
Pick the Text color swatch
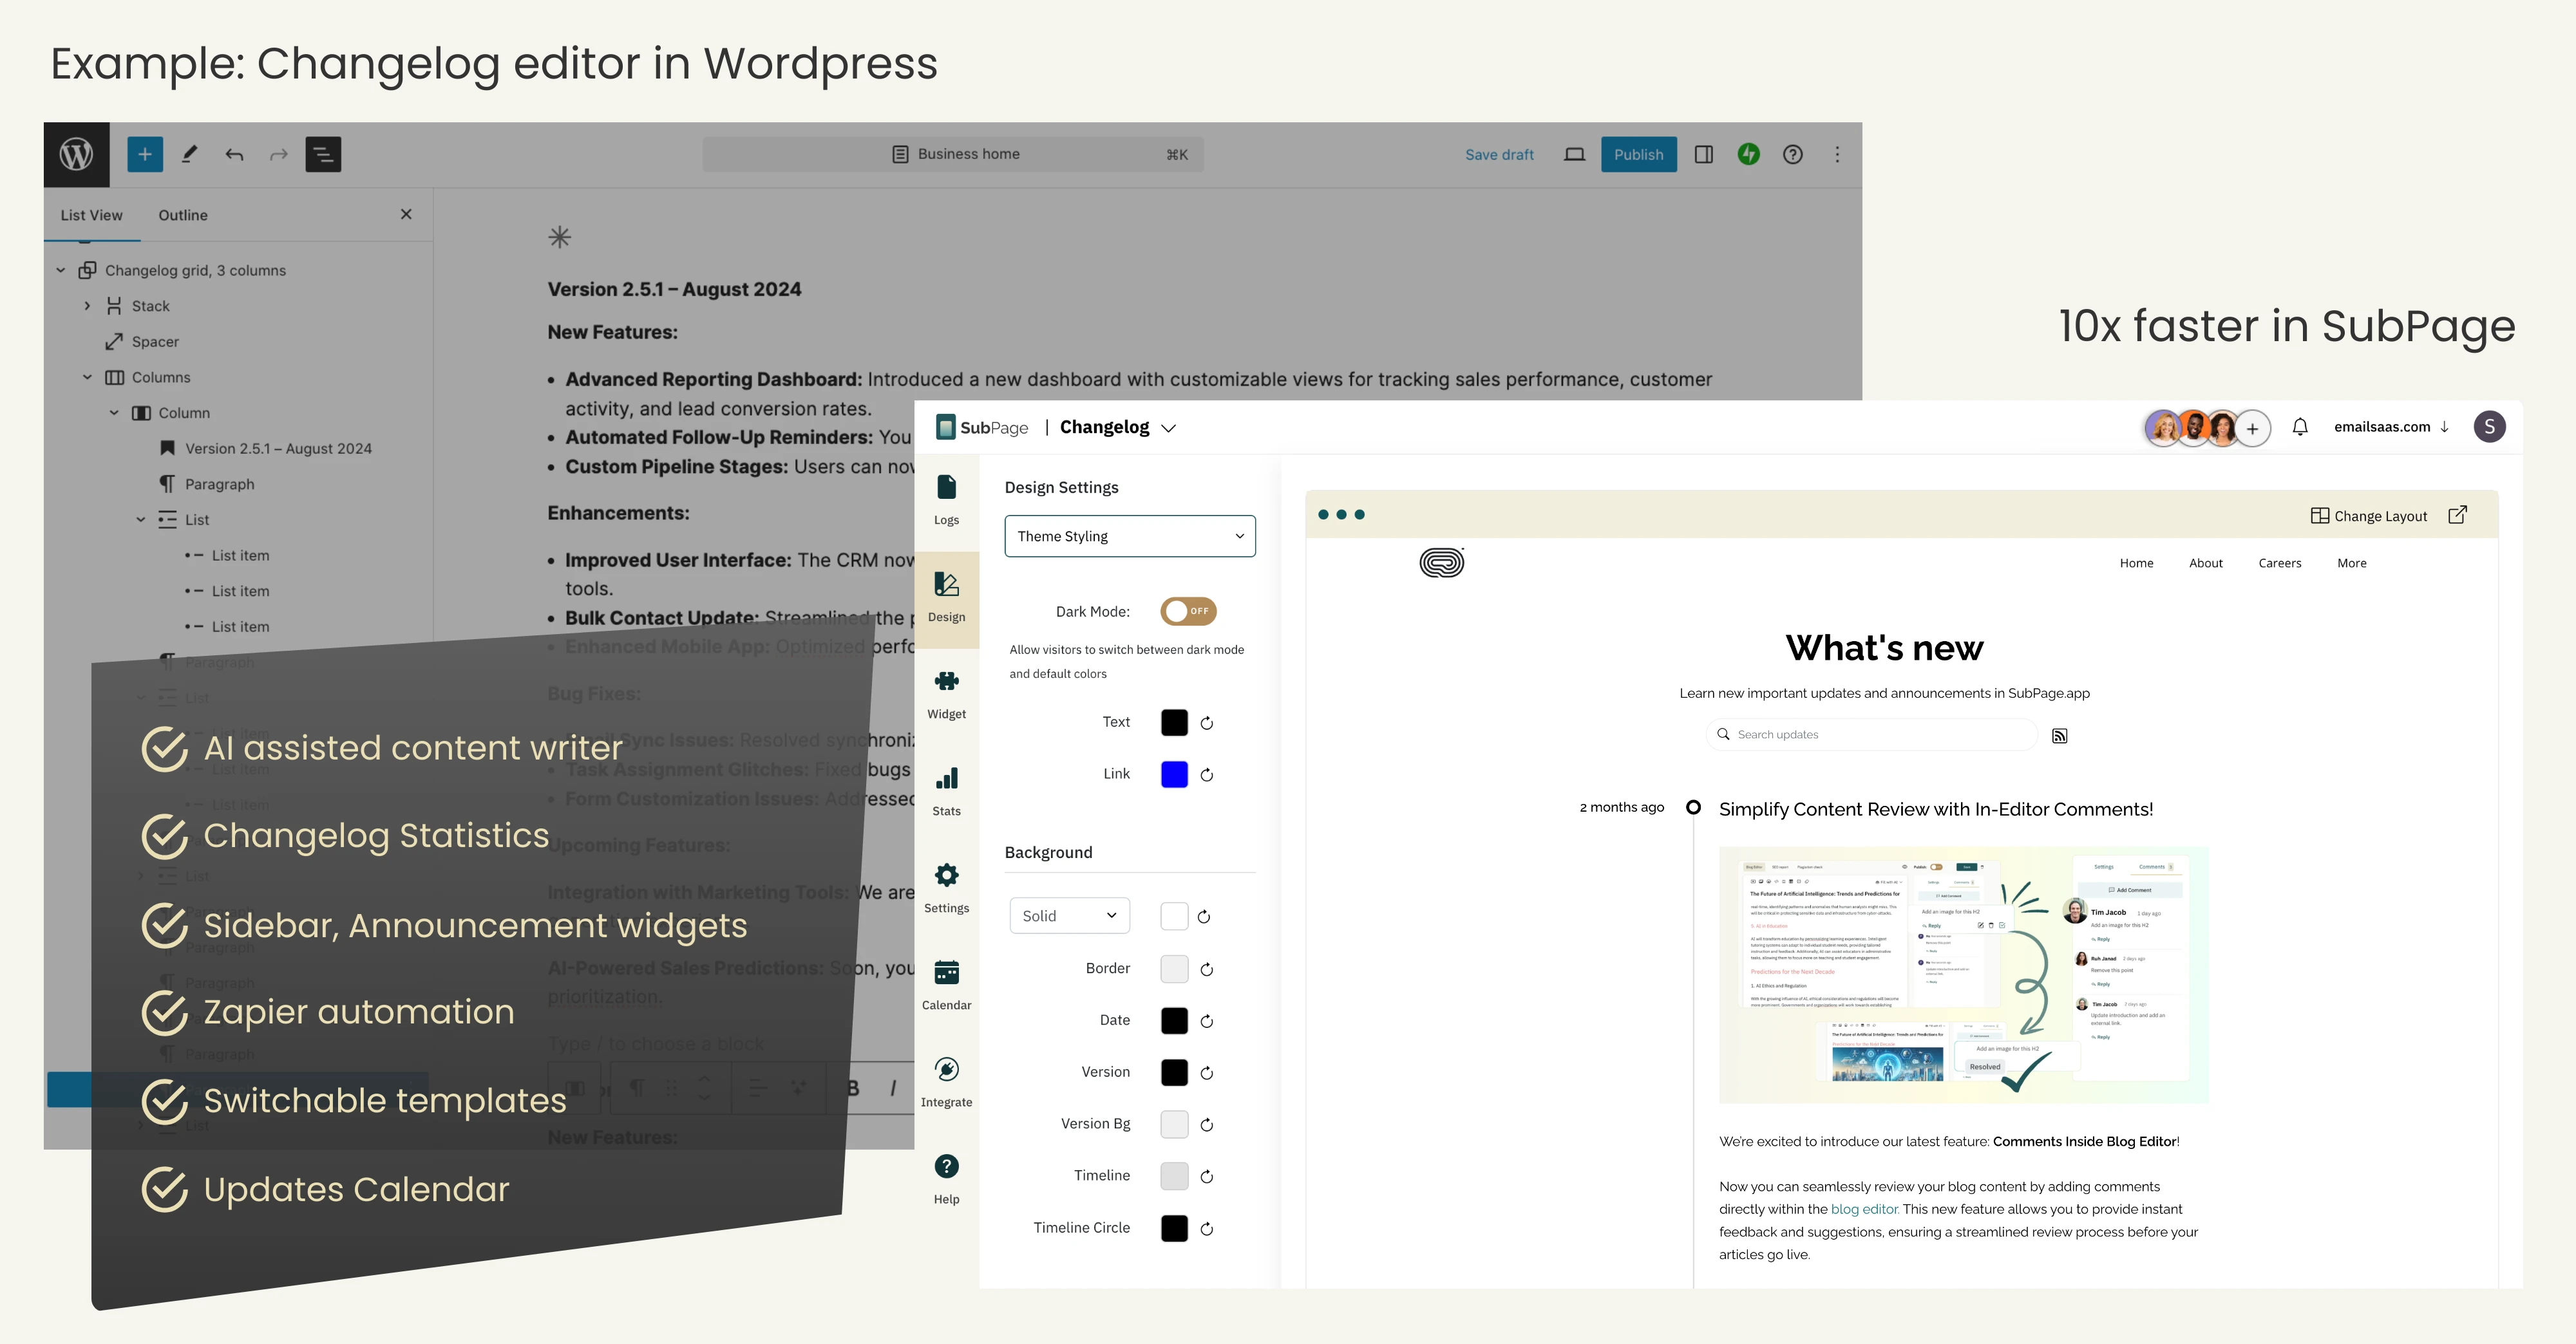(1174, 722)
